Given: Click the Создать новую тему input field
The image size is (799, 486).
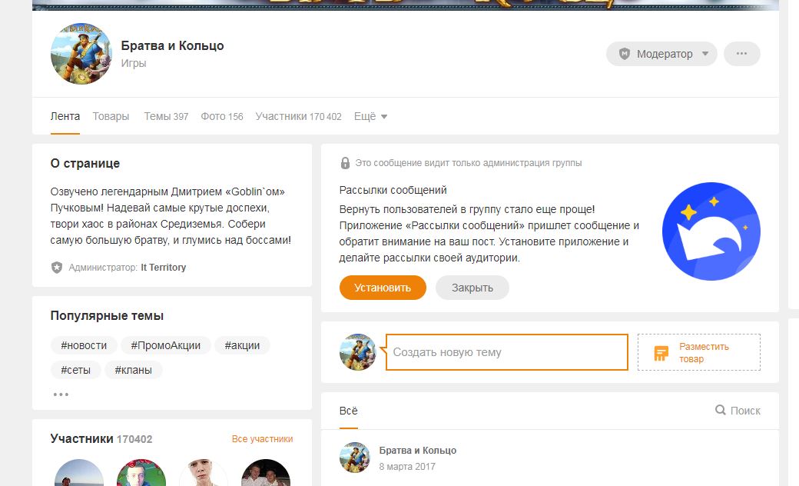Looking at the screenshot, I should coord(506,352).
